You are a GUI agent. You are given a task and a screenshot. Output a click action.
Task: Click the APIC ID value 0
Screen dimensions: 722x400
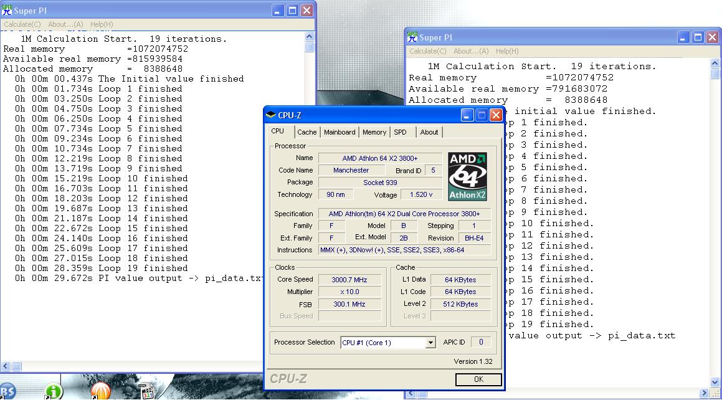point(481,342)
